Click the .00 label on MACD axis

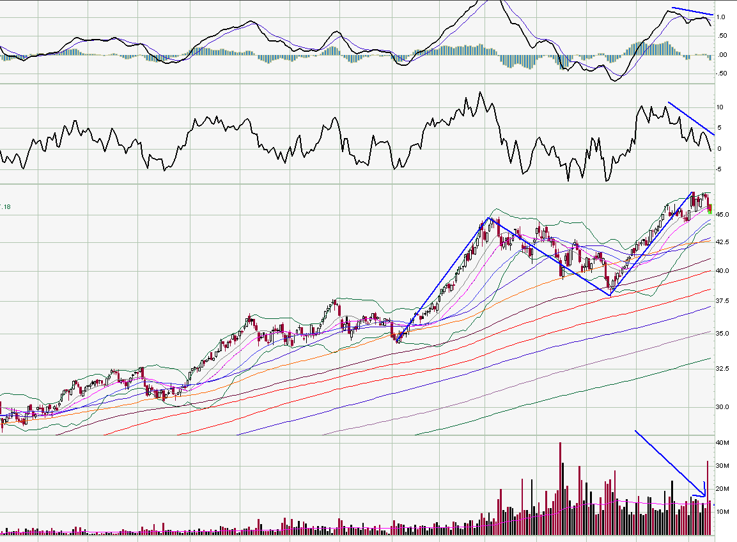click(722, 55)
